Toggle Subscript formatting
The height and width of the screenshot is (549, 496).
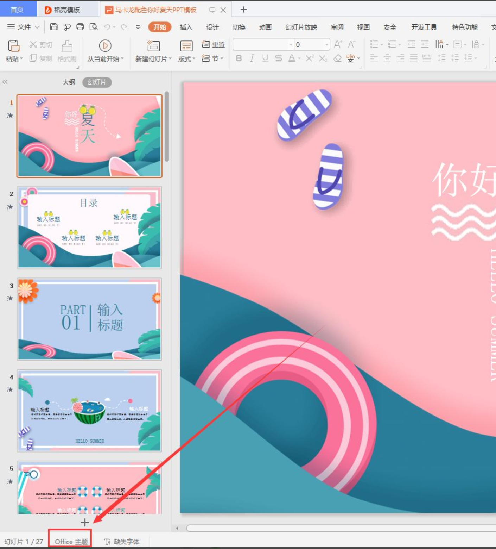[323, 58]
